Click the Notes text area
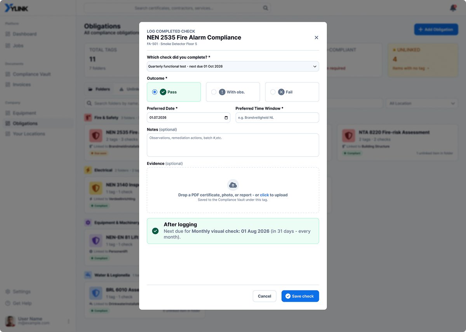This screenshot has width=466, height=332. [x=233, y=145]
